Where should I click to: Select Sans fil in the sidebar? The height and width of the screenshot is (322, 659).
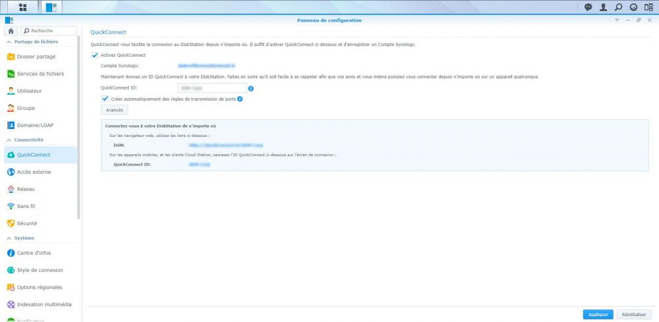[40, 207]
